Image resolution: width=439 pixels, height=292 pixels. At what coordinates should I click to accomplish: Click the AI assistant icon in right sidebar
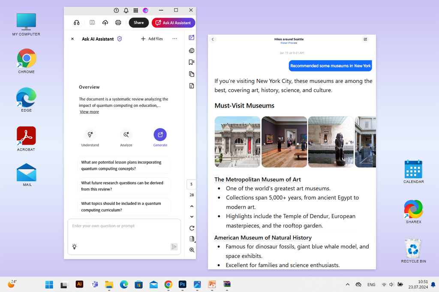coord(192,38)
